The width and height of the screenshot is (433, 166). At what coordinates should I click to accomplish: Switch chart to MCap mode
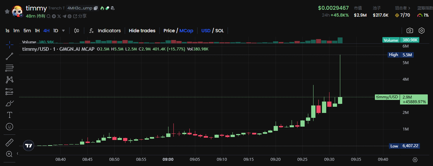(186, 31)
